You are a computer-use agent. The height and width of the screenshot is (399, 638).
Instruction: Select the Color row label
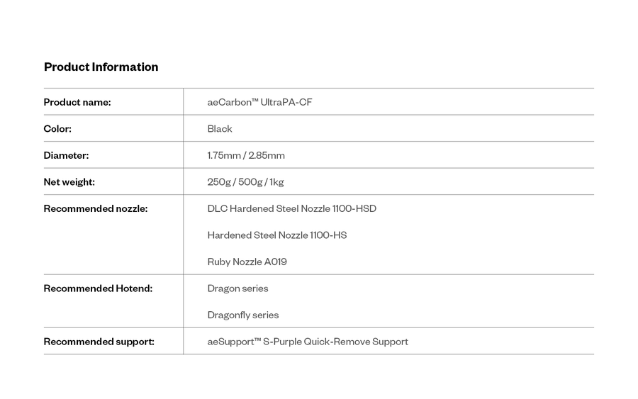pyautogui.click(x=57, y=129)
